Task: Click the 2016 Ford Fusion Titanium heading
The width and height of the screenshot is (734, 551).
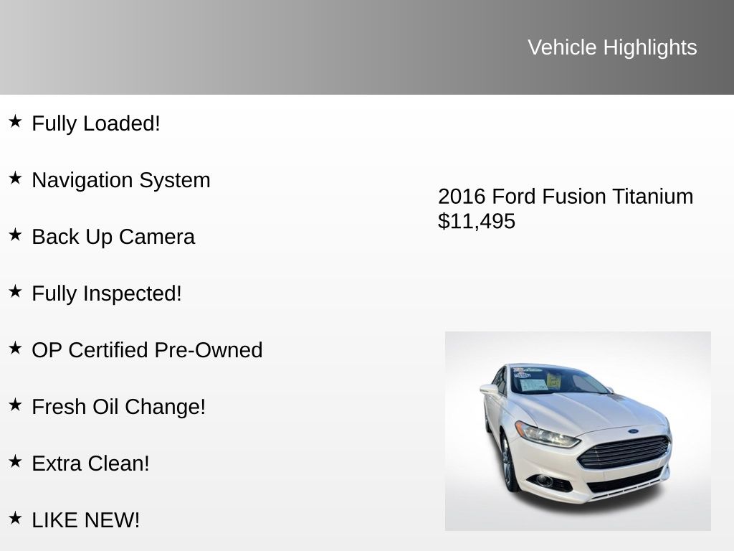Action: (x=566, y=197)
